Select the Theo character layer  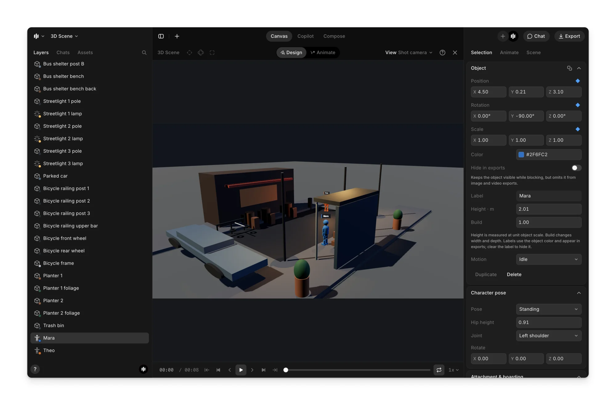pyautogui.click(x=90, y=351)
